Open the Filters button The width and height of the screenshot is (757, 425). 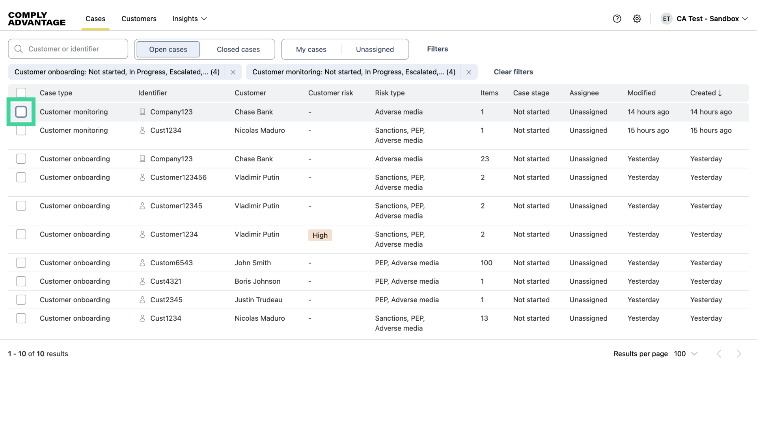437,49
